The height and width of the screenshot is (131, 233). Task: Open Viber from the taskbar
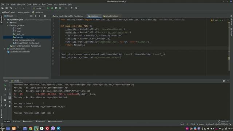pos(53,128)
